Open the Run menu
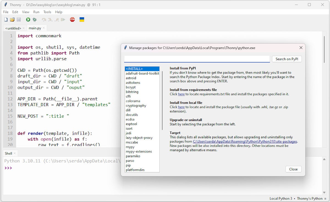This screenshot has width=330, height=202. point(36,12)
